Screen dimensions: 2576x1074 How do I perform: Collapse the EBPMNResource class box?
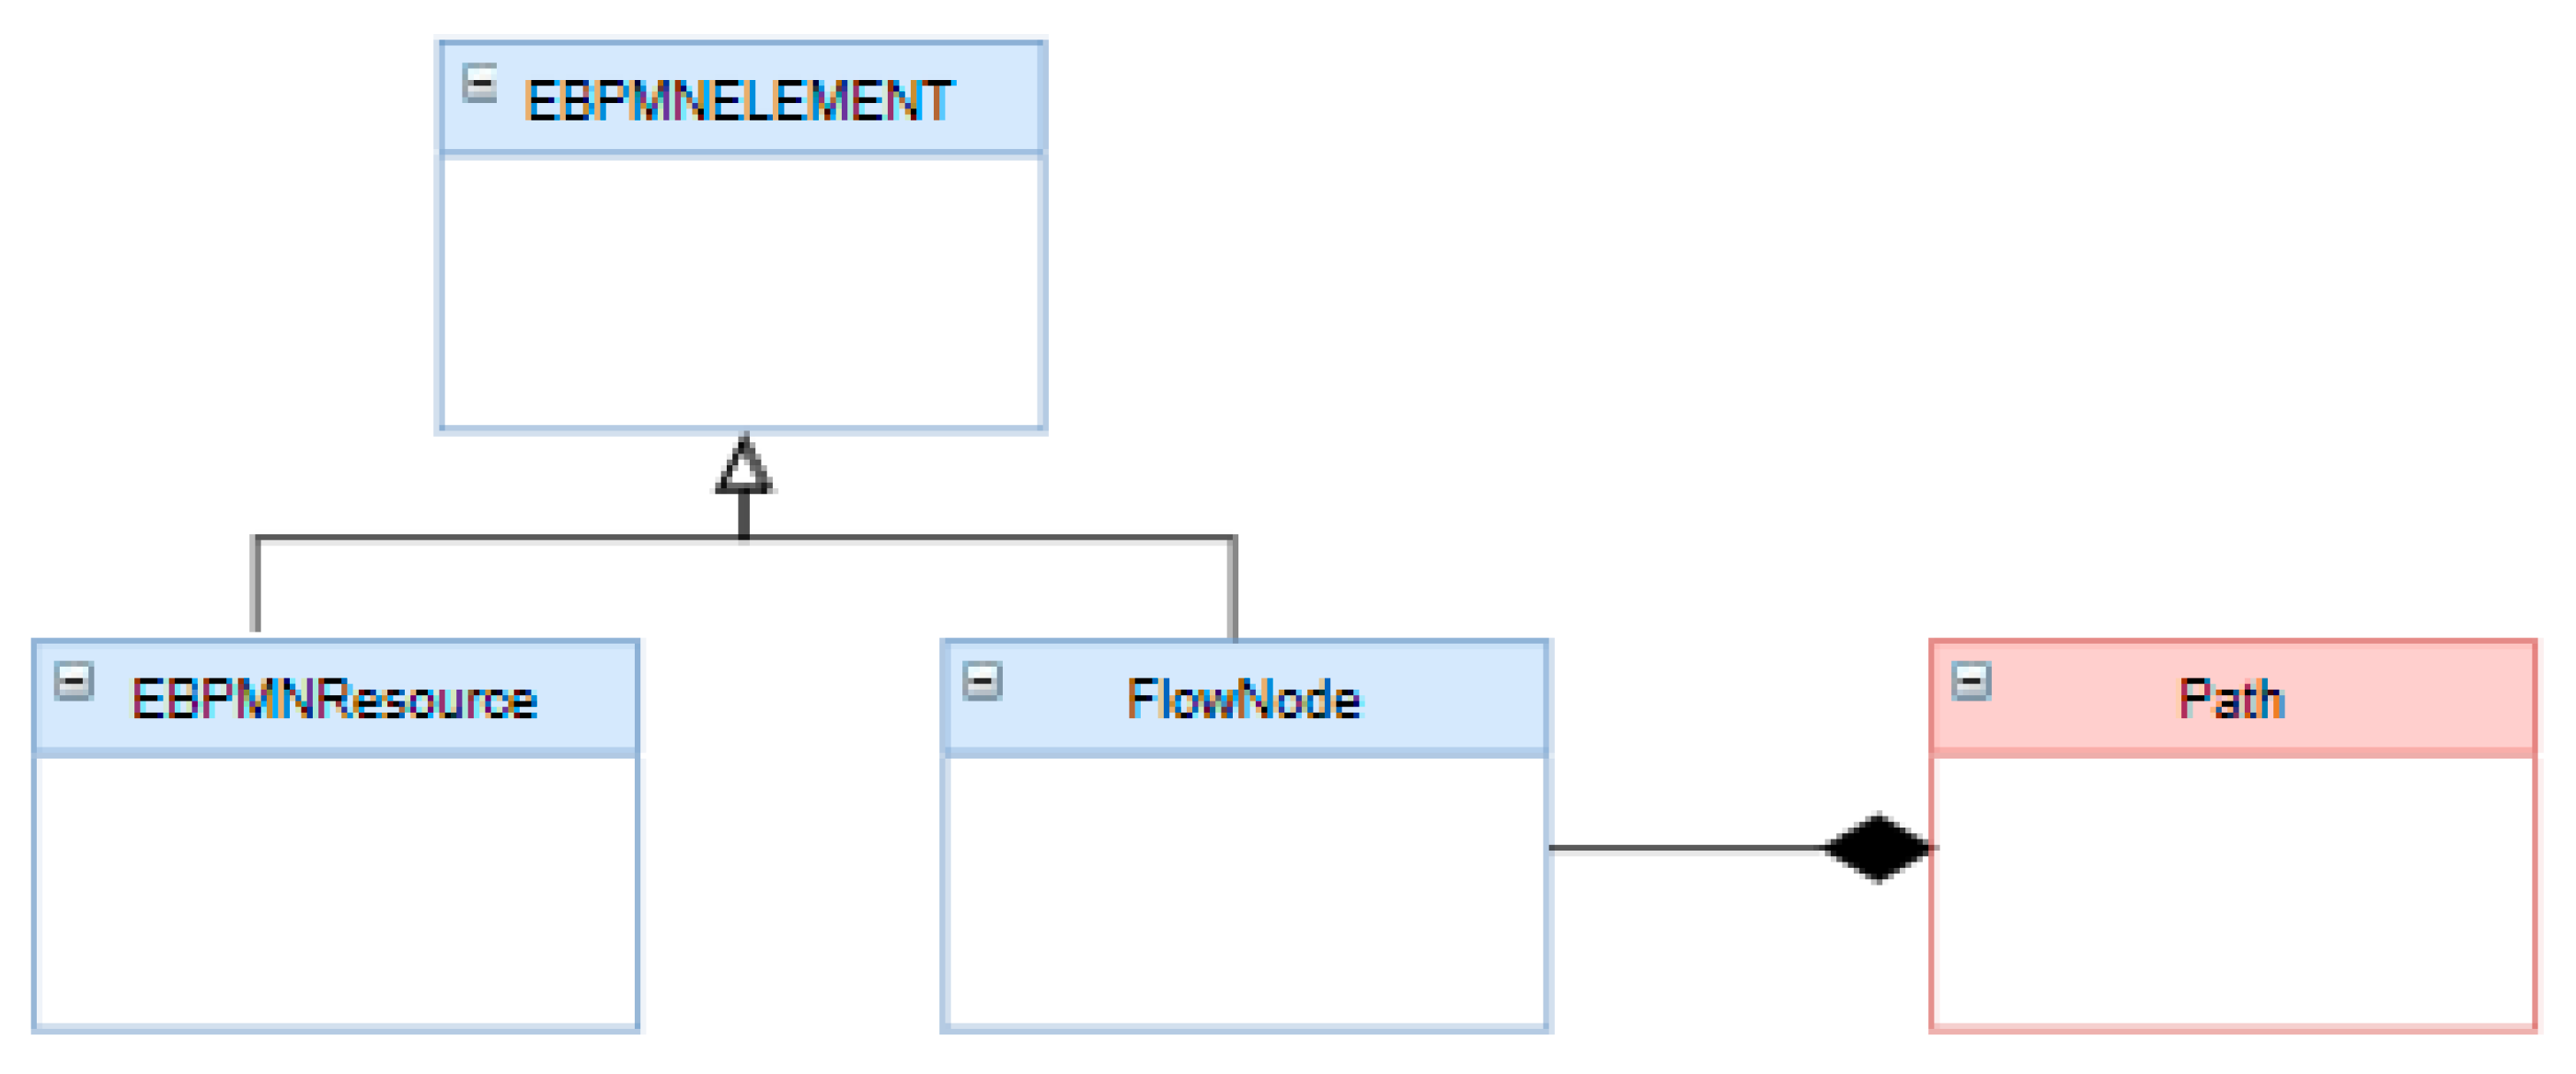pos(74,682)
